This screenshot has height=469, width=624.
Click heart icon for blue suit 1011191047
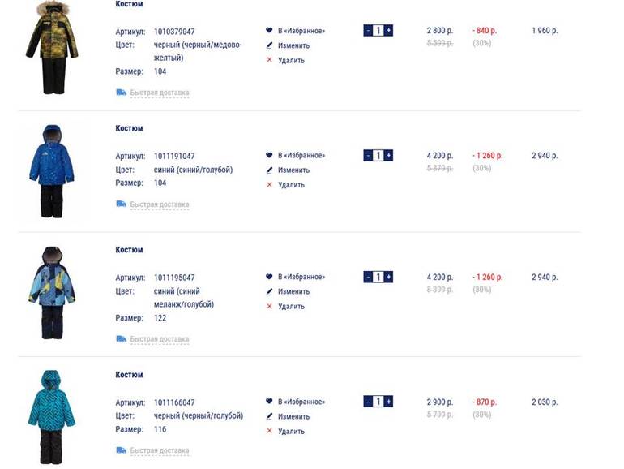point(270,155)
